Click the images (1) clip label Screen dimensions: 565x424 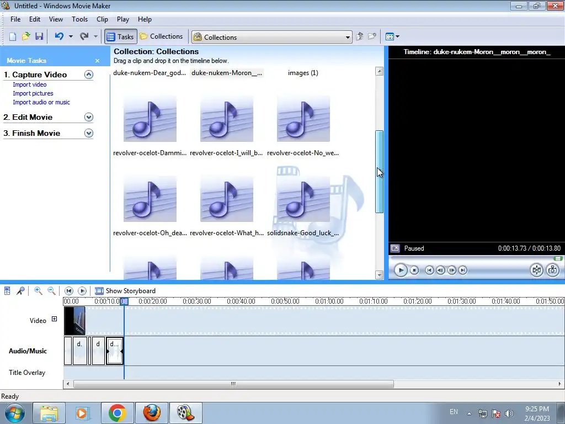pos(303,73)
